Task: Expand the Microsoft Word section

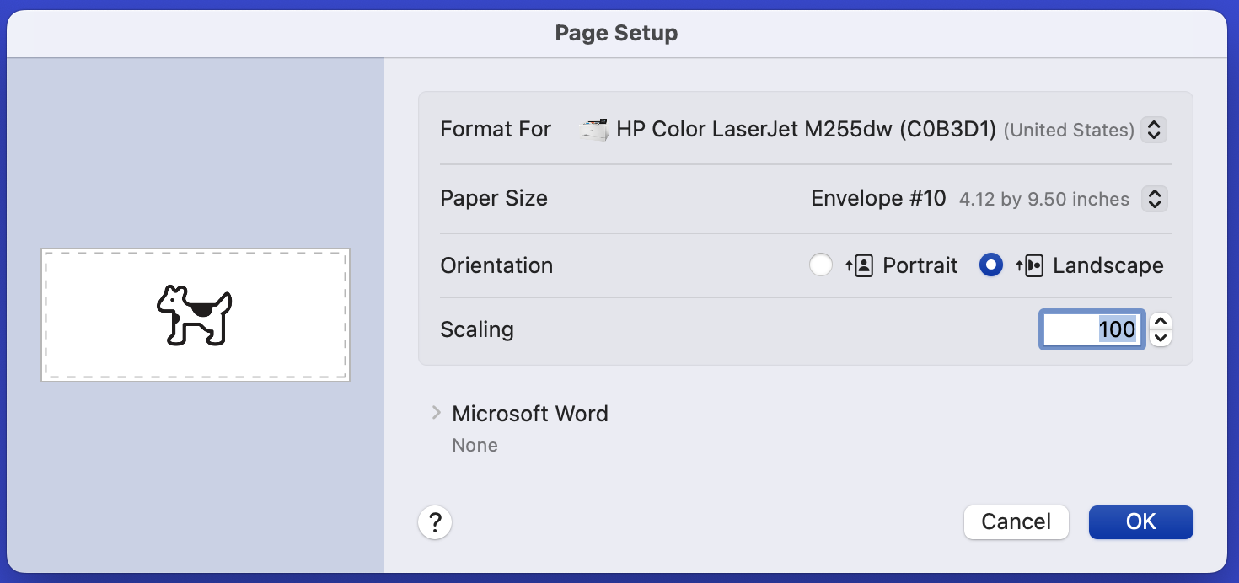Action: pos(436,413)
